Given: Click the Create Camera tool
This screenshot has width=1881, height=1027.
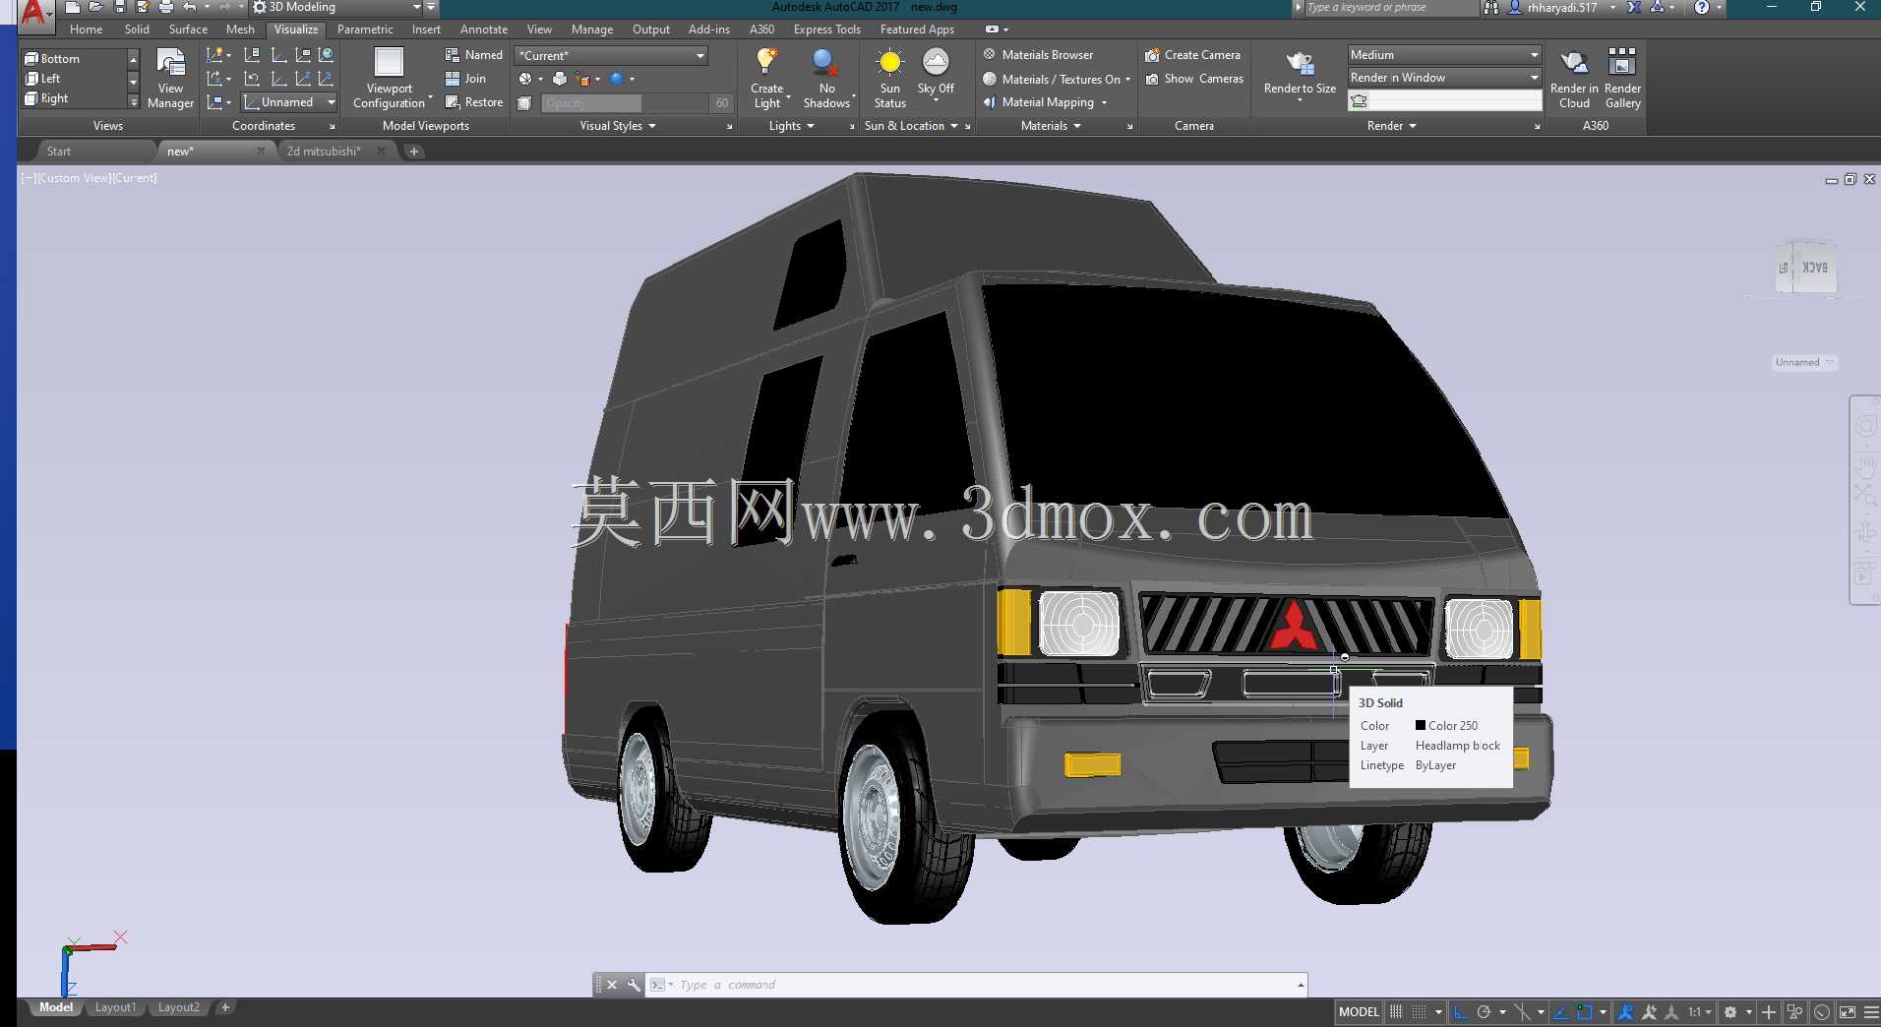Looking at the screenshot, I should point(1192,55).
